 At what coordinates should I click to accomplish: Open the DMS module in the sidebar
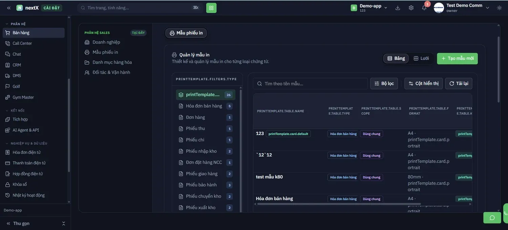pos(34,76)
